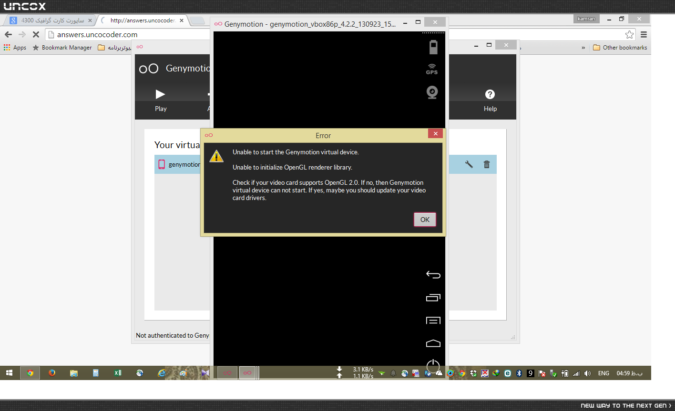This screenshot has width=675, height=411.
Task: Open the Chrome menu button
Action: (644, 34)
